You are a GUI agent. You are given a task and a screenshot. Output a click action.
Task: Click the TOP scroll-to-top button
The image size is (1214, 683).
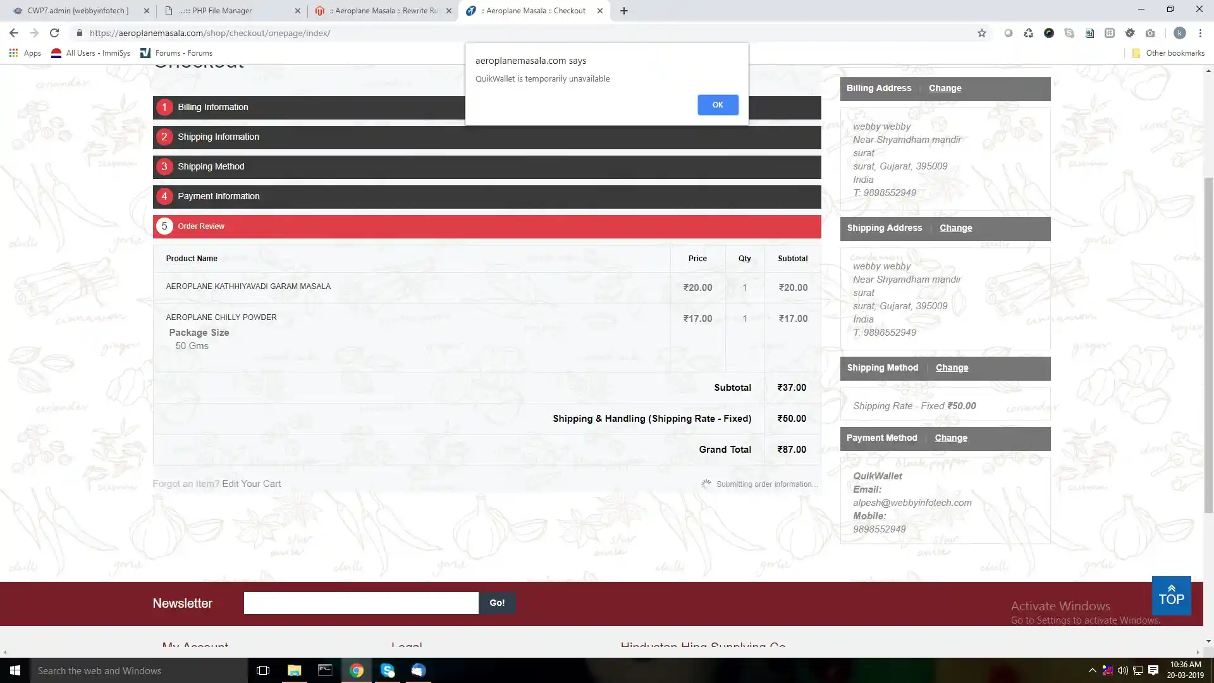coord(1171,596)
